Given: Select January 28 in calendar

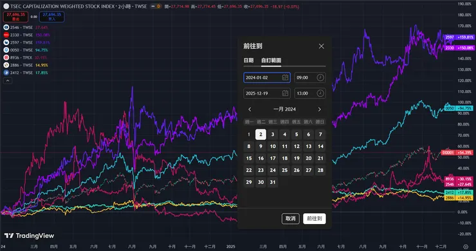Looking at the screenshot, I should pyautogui.click(x=320, y=170).
